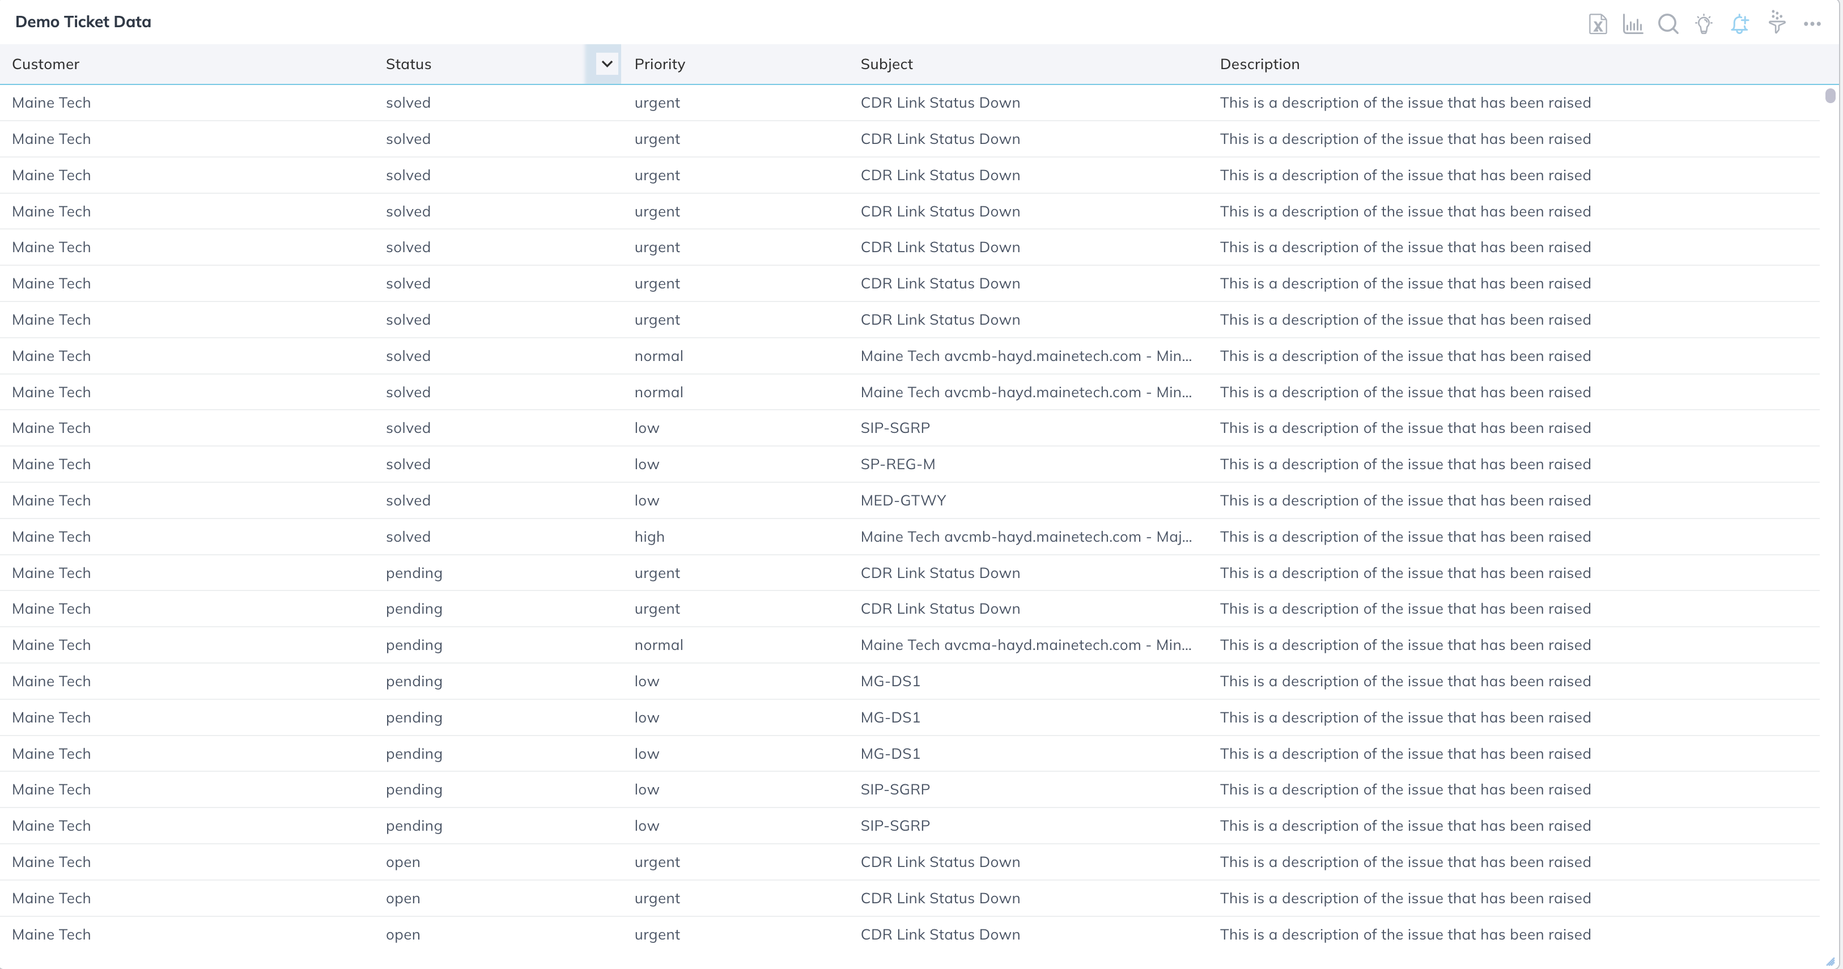
Task: Export the table to Excel
Action: point(1598,24)
